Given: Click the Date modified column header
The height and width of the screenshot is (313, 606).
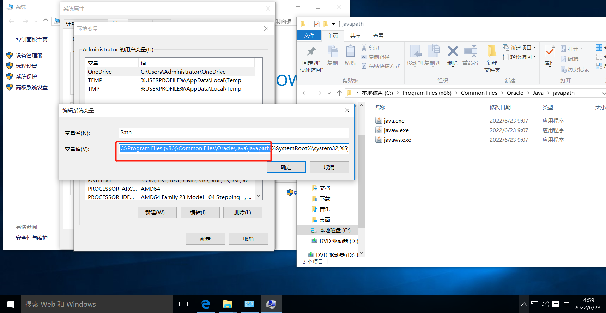Looking at the screenshot, I should tap(500, 108).
